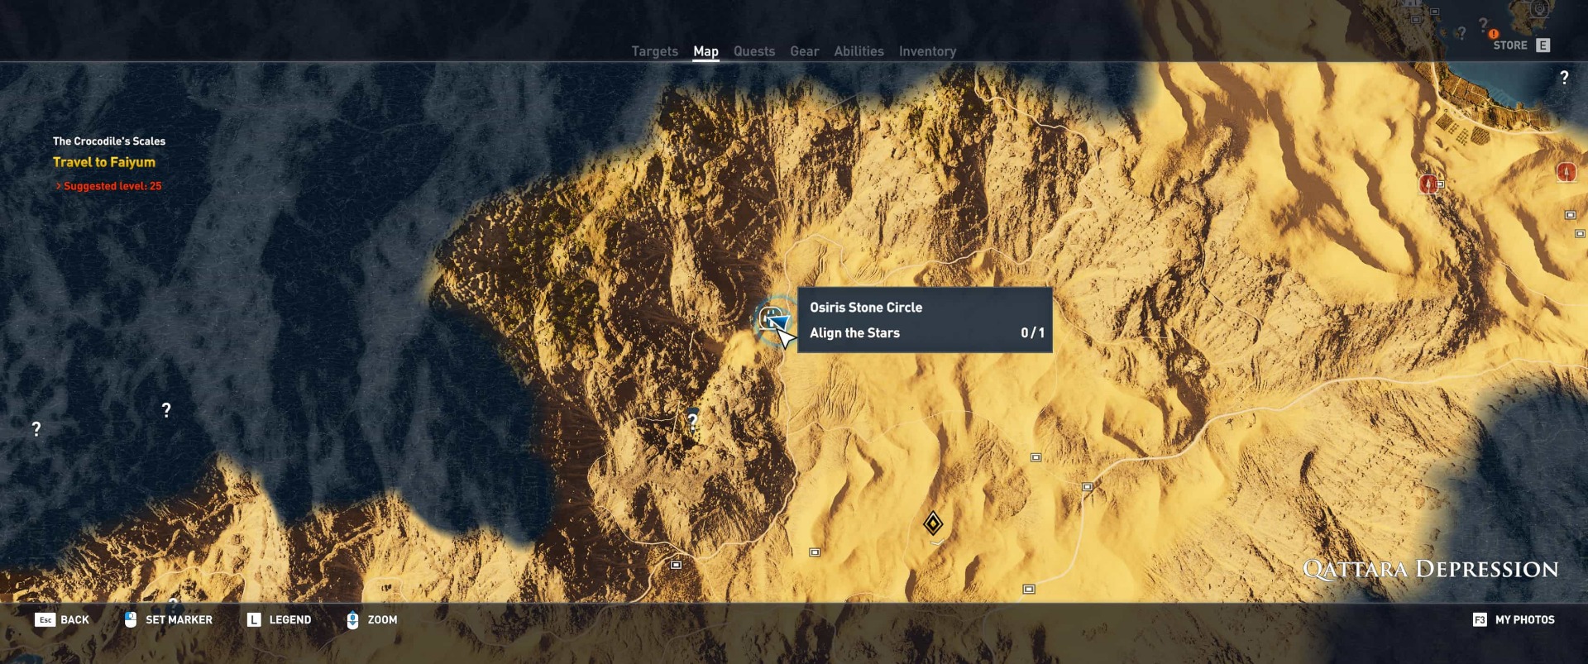Click the question mark in the dark area below Suggested level
This screenshot has width=1588, height=664.
coord(166,410)
